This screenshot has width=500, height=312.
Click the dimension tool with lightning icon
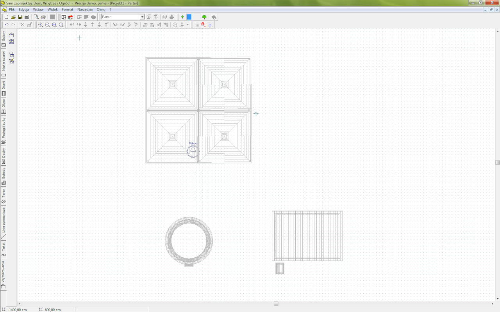tap(11, 61)
